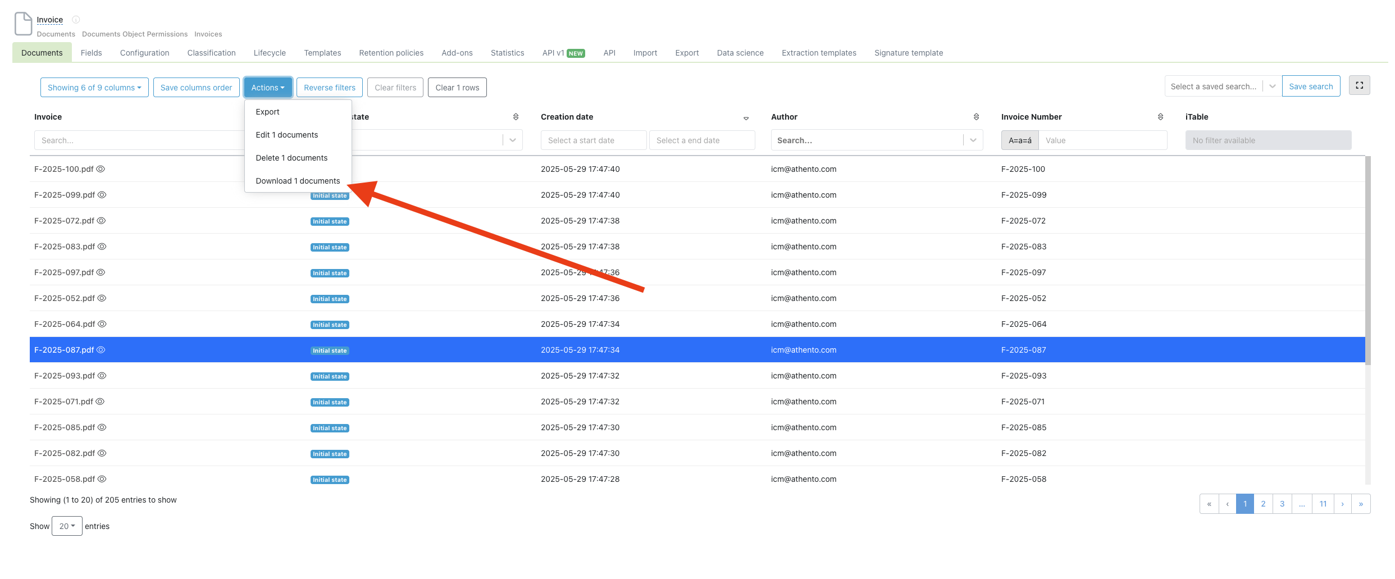Click eye icon next to F-2025-087.pdf

(x=101, y=350)
